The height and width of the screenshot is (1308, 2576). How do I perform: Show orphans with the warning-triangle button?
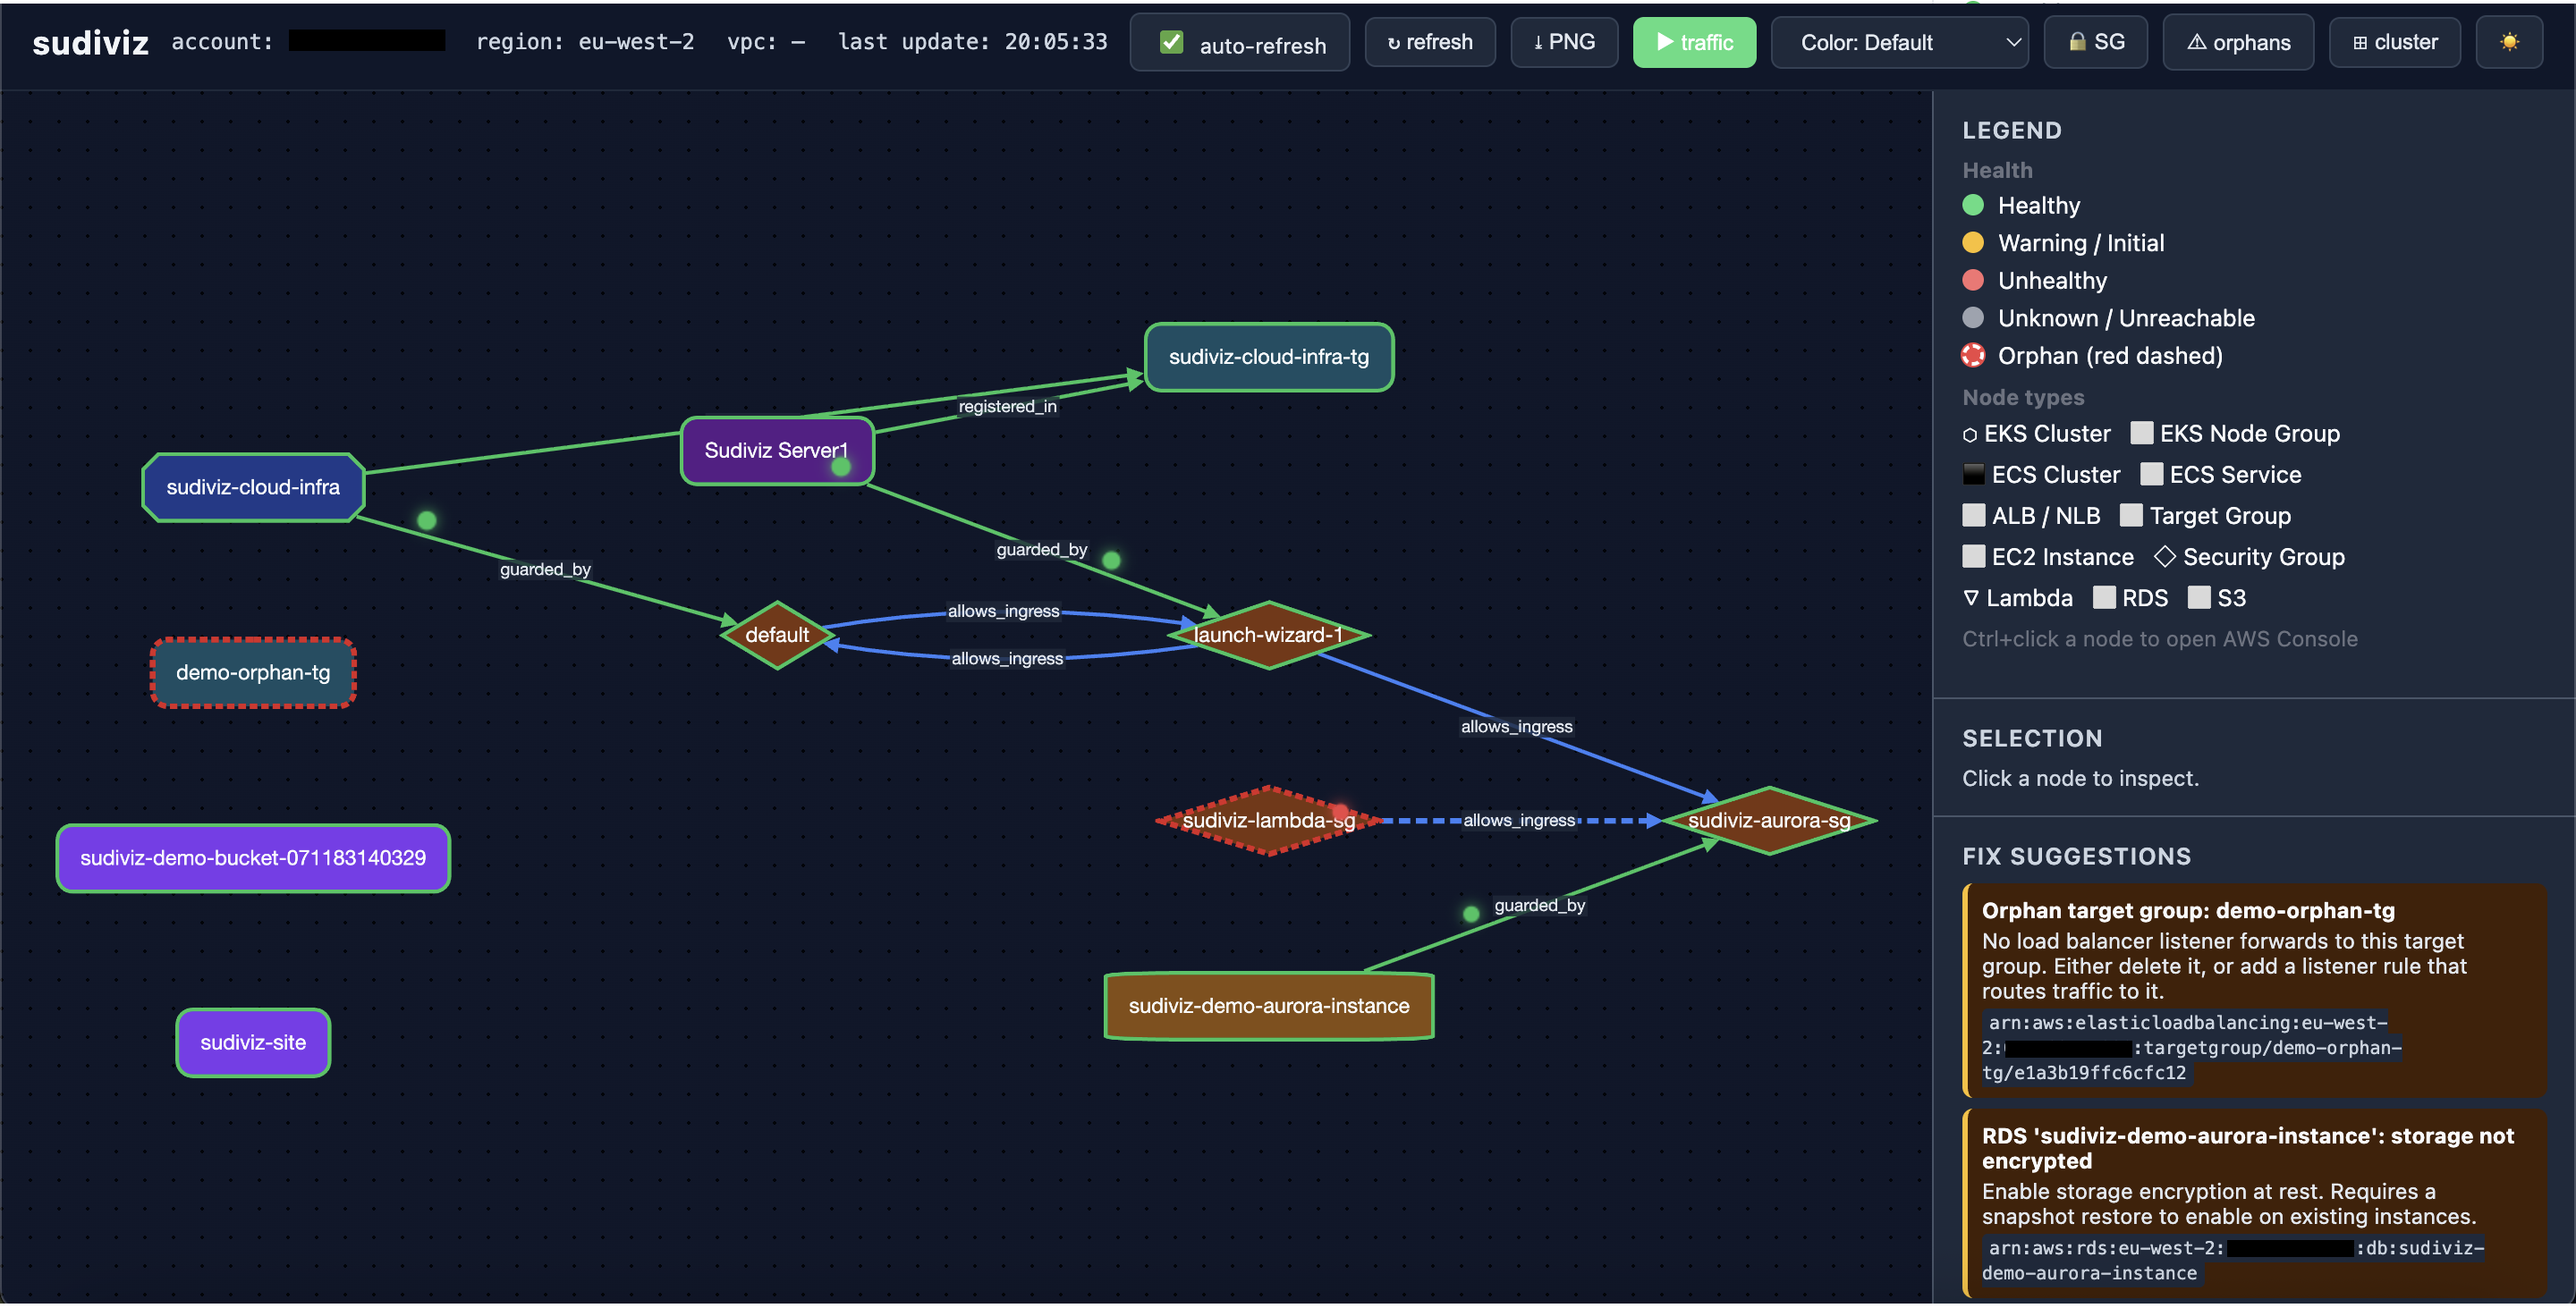pyautogui.click(x=2238, y=42)
